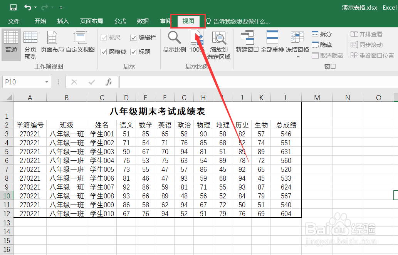Image resolution: width=398 pixels, height=255 pixels.
Task: Click the formula bar input area
Action: pyautogui.click(x=259, y=82)
